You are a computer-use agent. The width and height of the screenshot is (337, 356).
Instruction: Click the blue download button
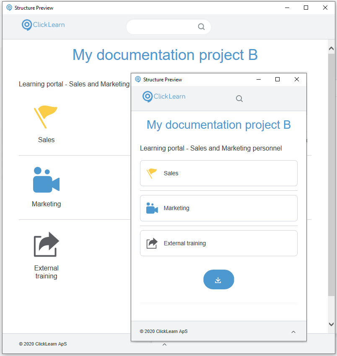click(x=218, y=280)
